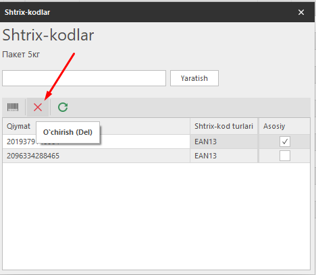316x275 pixels.
Task: Click the O`chirish (Del) tooltip label
Action: (x=68, y=132)
